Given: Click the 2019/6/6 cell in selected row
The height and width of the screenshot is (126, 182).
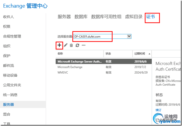Looking at the screenshot, I should click(141, 61).
